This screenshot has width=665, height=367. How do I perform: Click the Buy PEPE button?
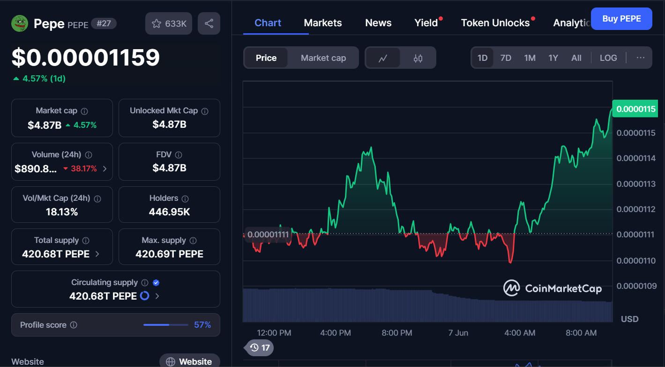[x=621, y=19]
